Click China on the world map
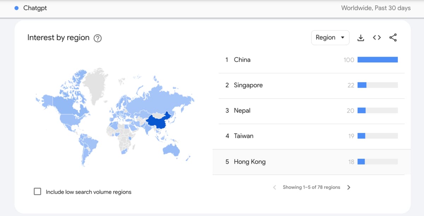Screen dimensions: 424x216 158,122
